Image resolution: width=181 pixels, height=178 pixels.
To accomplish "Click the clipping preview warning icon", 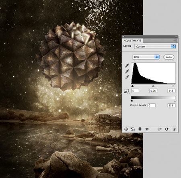I will click(x=126, y=92).
